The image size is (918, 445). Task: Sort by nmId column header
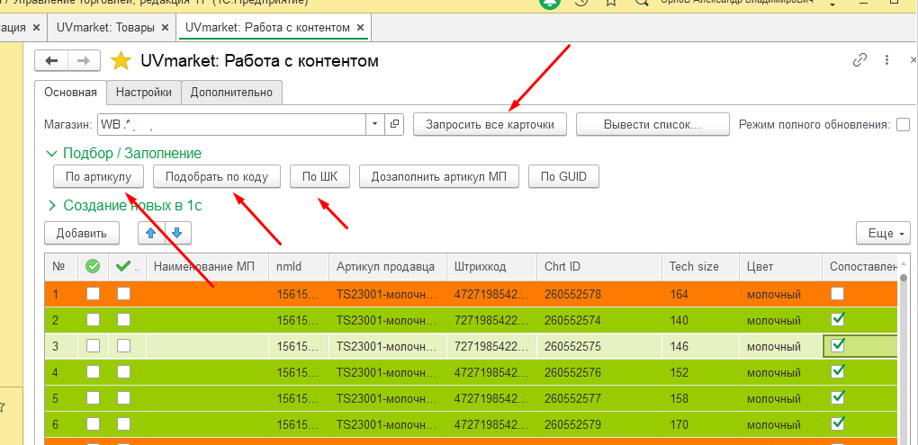pos(299,267)
